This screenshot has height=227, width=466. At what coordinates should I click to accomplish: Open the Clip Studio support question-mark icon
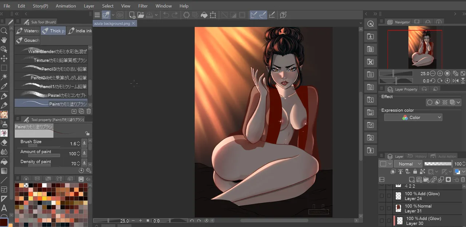[283, 15]
